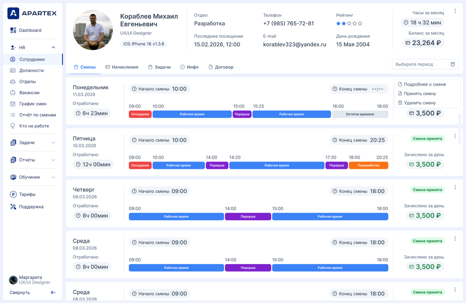The image size is (466, 303).
Task: Click the Должности ID card icon
Action: [13, 70]
